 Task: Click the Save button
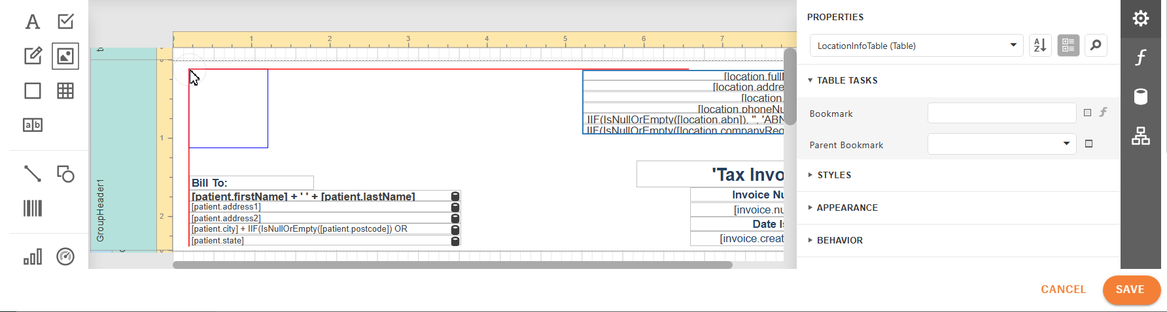pos(1131,290)
